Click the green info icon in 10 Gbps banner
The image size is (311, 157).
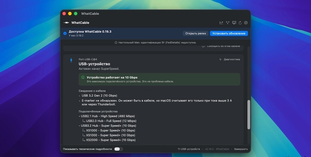(x=83, y=77)
